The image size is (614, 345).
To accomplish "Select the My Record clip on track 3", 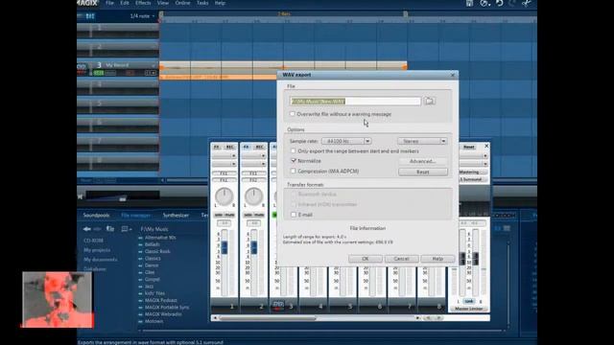I will (283, 70).
